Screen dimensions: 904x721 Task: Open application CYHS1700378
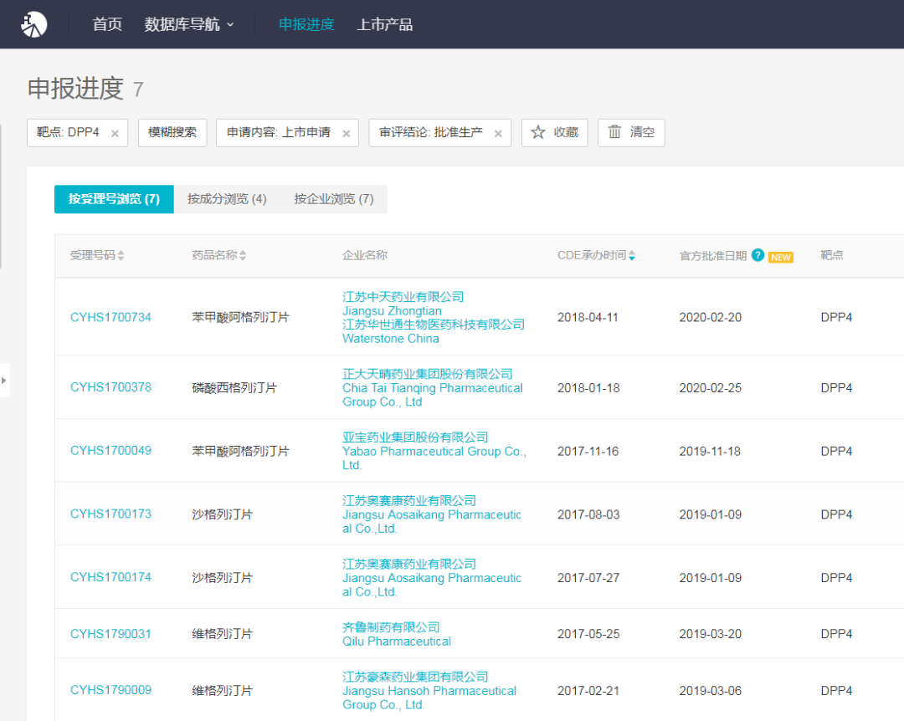tap(110, 387)
